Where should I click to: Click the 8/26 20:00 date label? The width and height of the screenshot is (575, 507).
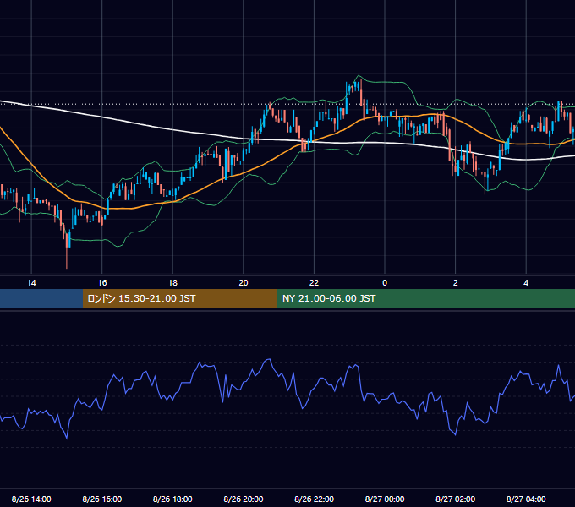244,499
